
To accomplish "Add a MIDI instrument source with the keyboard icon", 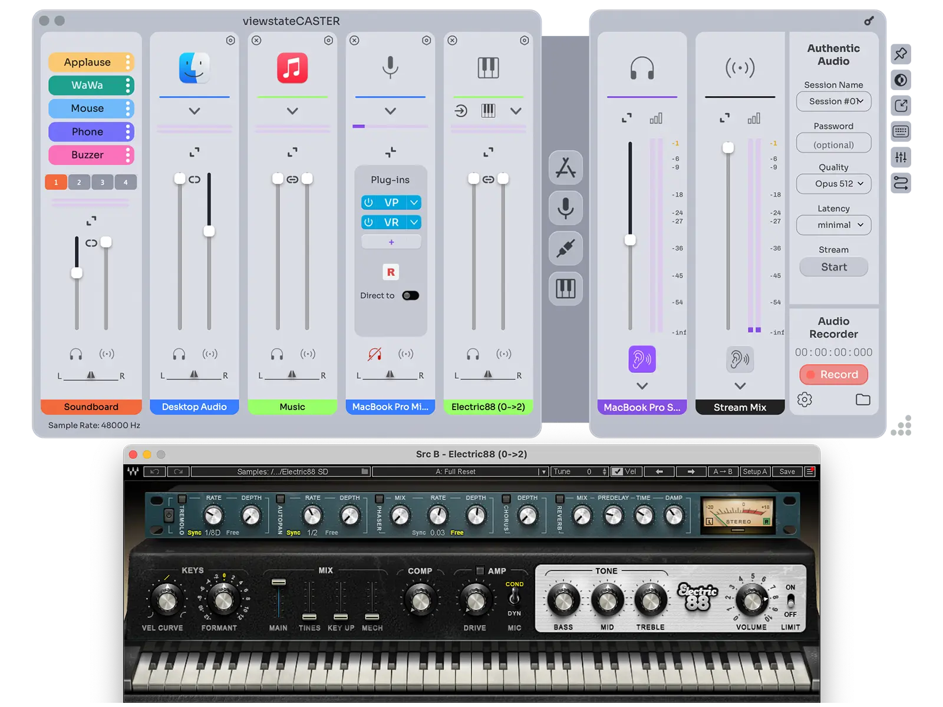I will point(565,288).
